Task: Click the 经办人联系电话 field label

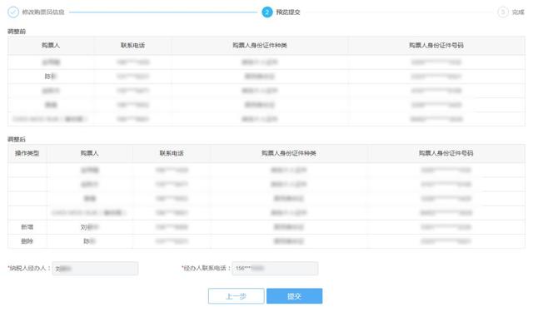Action: click(x=206, y=268)
